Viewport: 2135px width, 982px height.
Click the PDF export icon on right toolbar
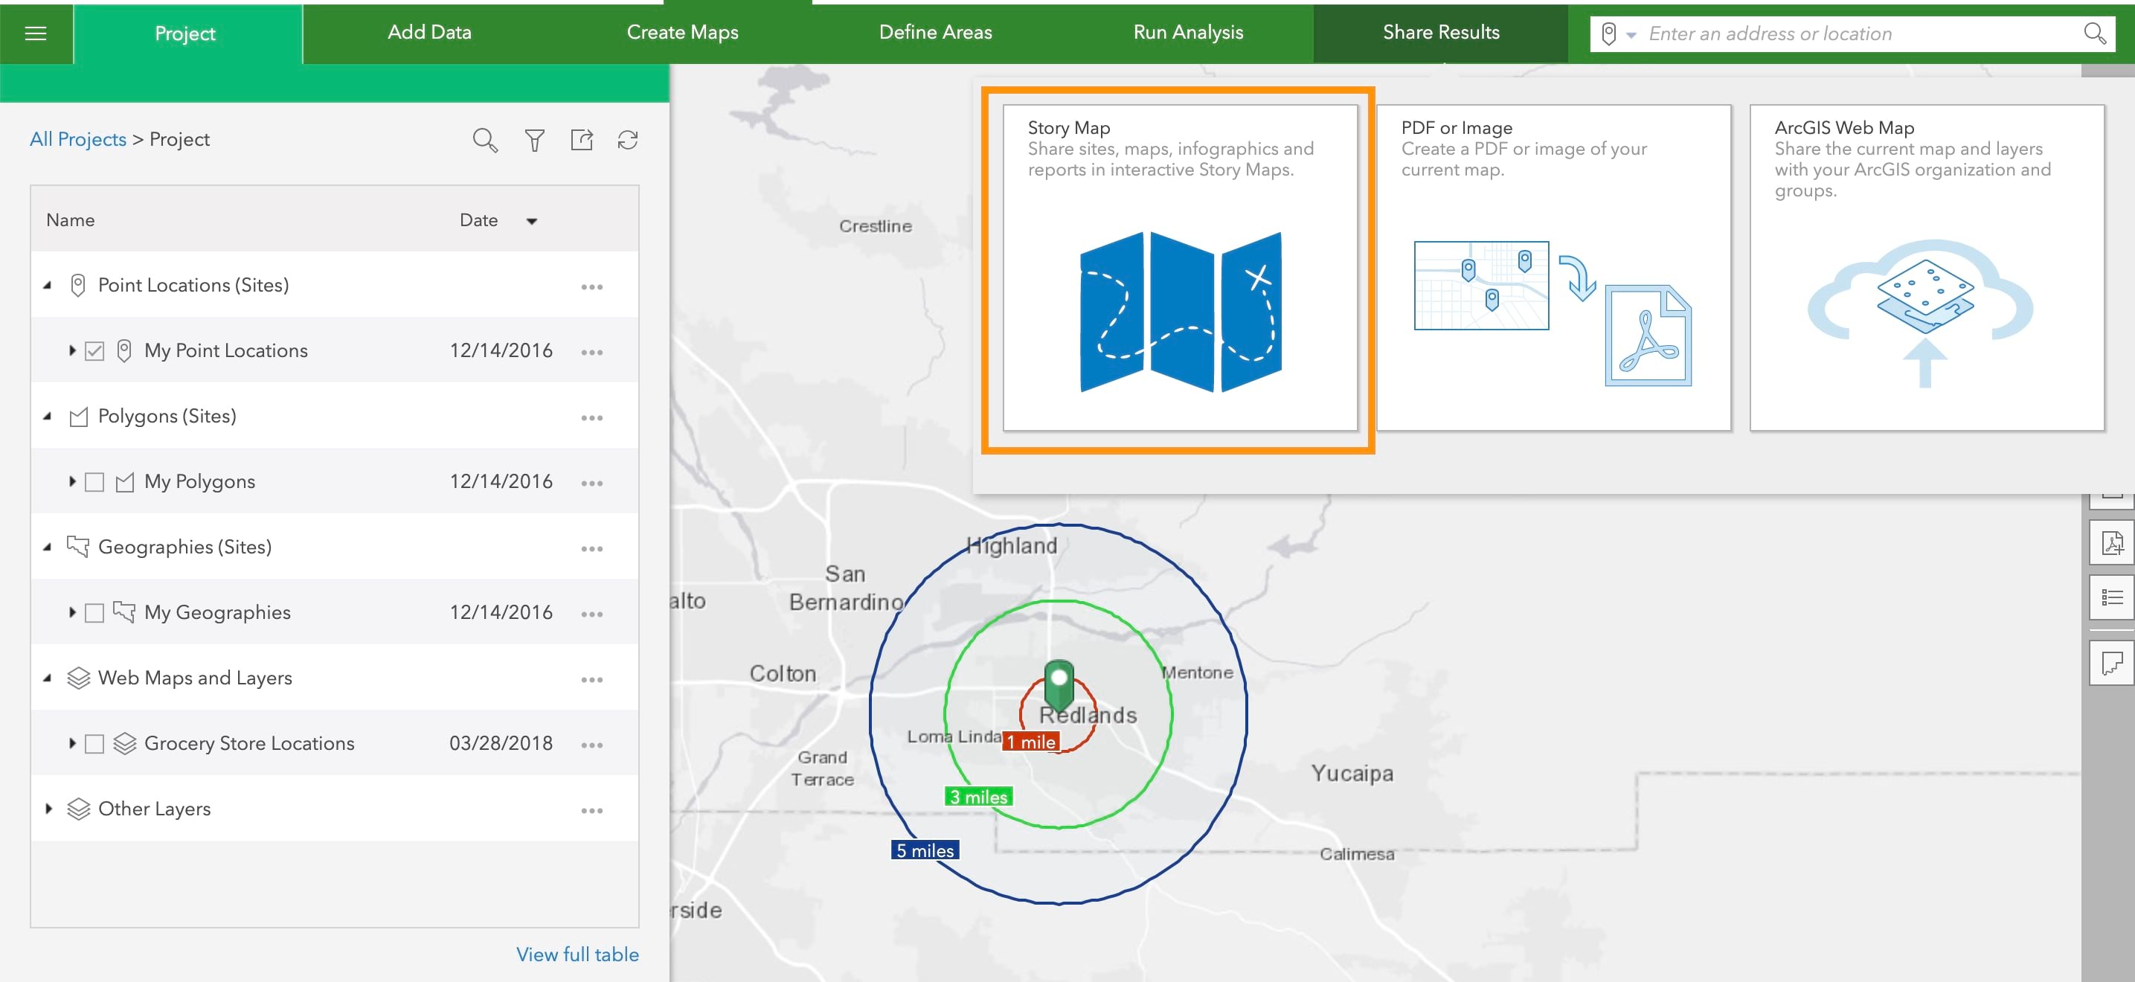click(x=2111, y=544)
